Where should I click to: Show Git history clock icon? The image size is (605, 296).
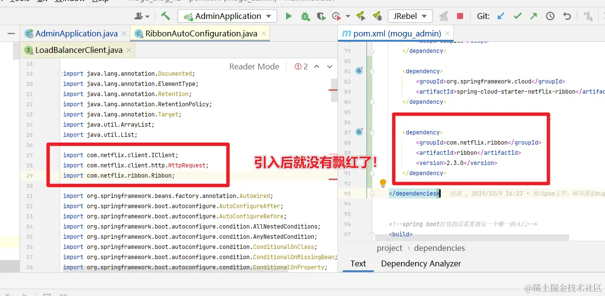pyautogui.click(x=550, y=16)
